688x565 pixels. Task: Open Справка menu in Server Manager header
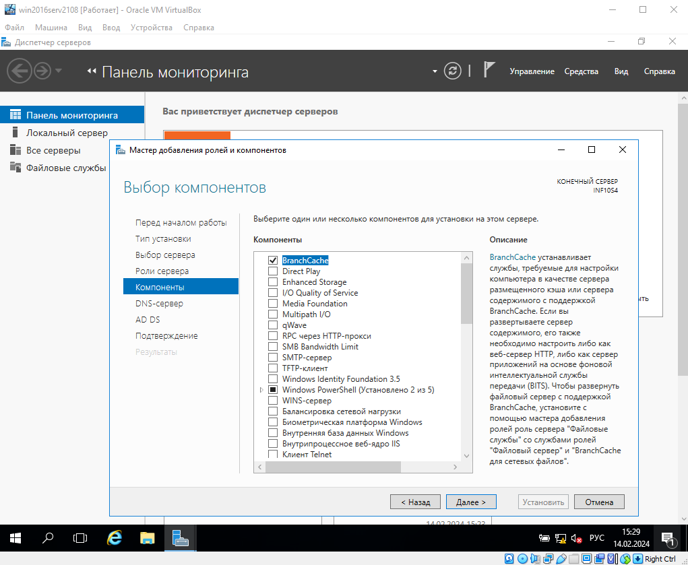pyautogui.click(x=659, y=71)
